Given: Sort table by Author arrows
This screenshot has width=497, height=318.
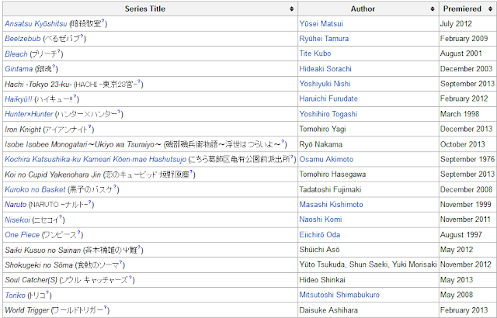Looking at the screenshot, I should [433, 9].
